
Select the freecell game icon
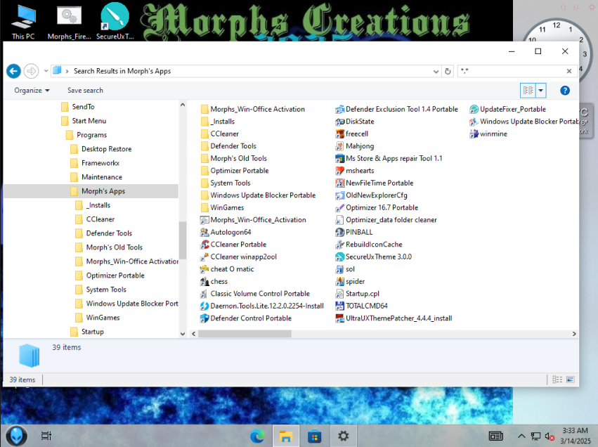(x=339, y=134)
